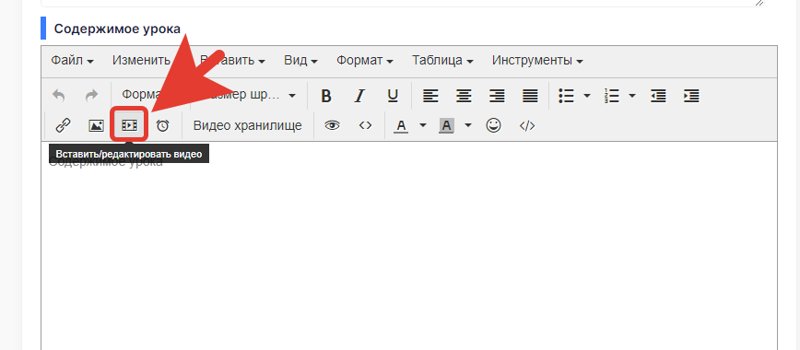Open the font size dropdown
The image size is (800, 350).
pyautogui.click(x=248, y=96)
